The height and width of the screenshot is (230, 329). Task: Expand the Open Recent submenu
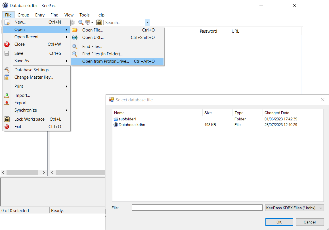click(x=36, y=37)
